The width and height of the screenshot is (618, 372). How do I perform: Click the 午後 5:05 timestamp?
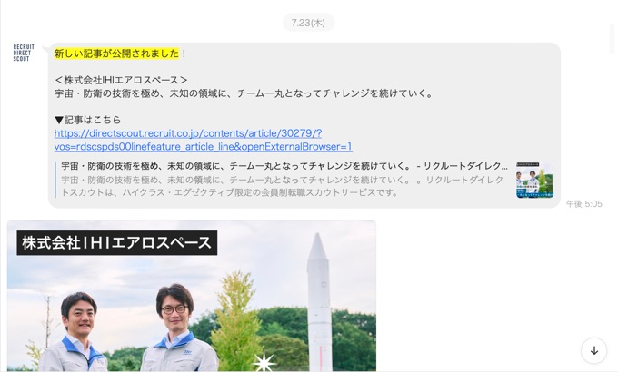[x=584, y=203]
